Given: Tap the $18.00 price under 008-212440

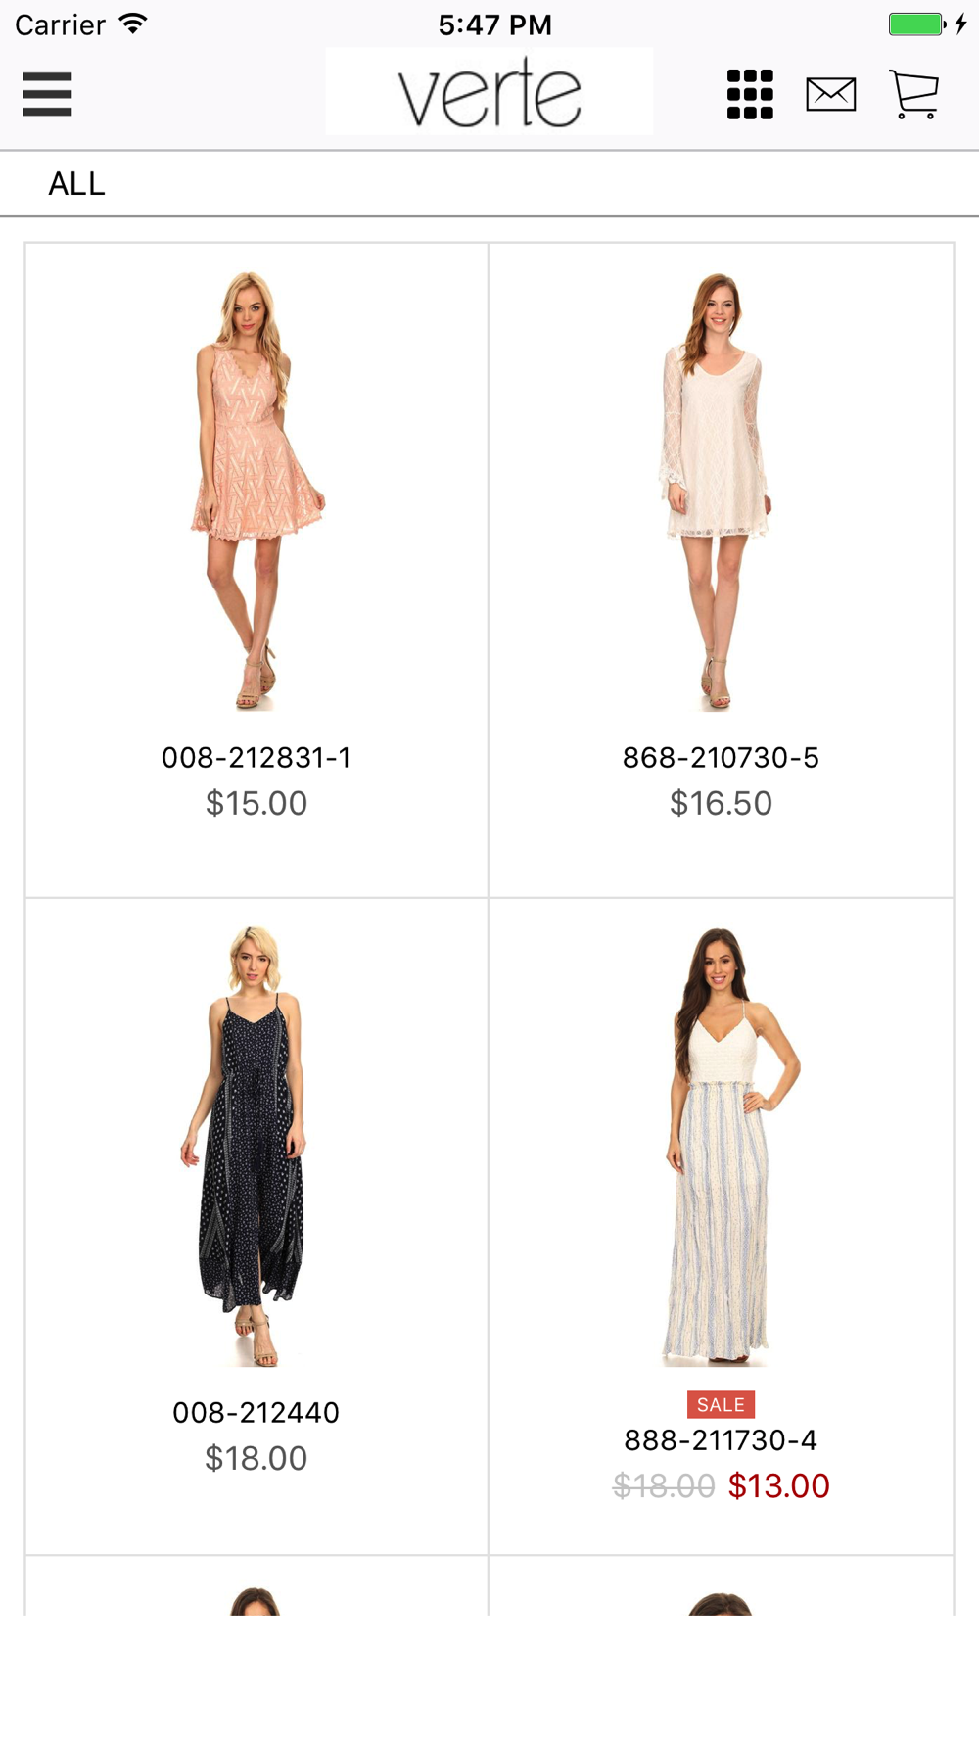Looking at the screenshot, I should (x=256, y=1458).
